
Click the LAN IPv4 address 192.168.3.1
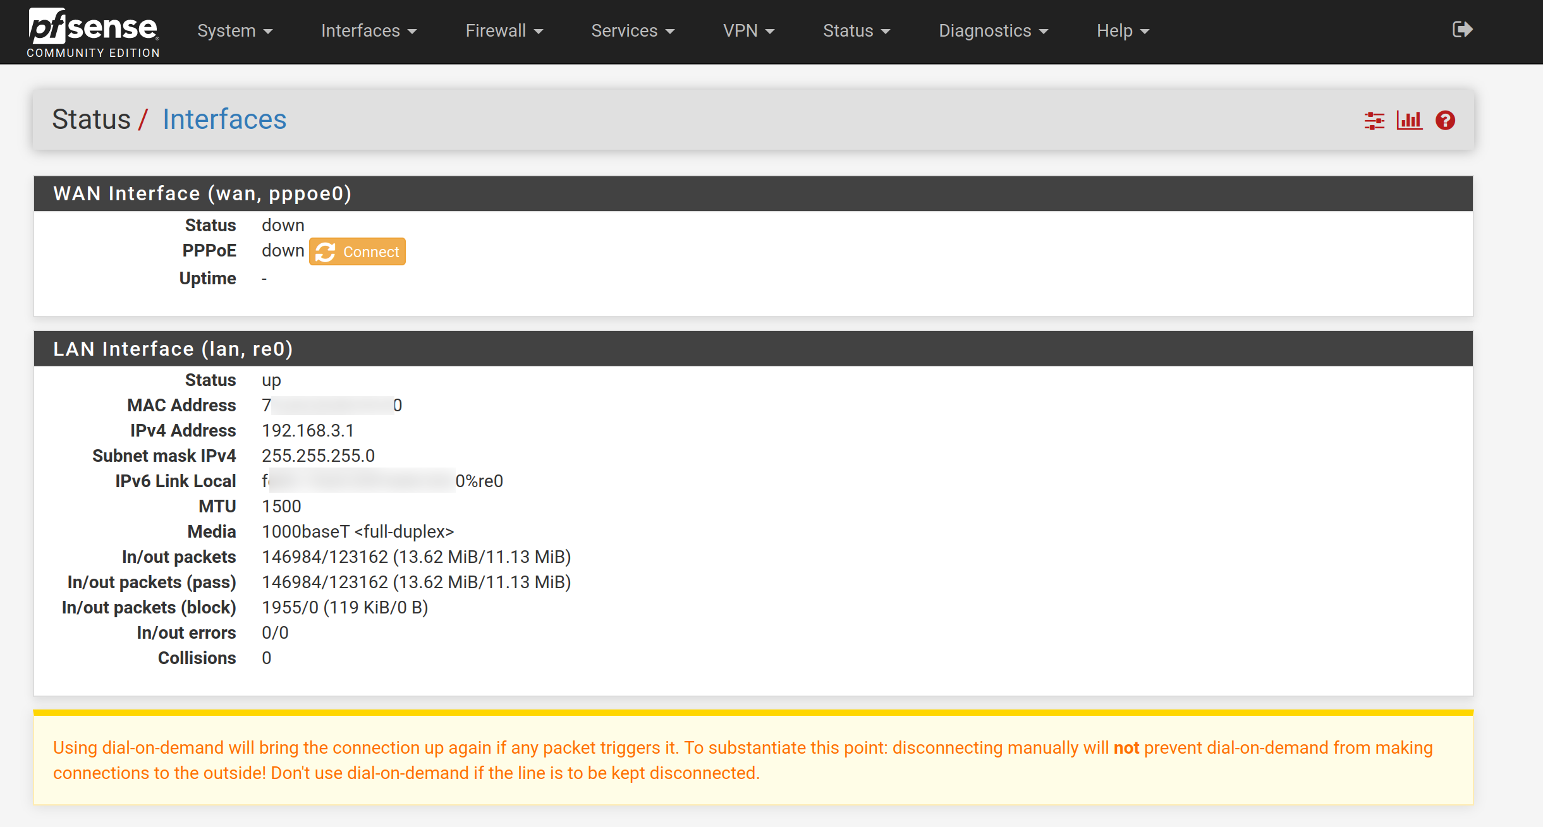pyautogui.click(x=308, y=430)
